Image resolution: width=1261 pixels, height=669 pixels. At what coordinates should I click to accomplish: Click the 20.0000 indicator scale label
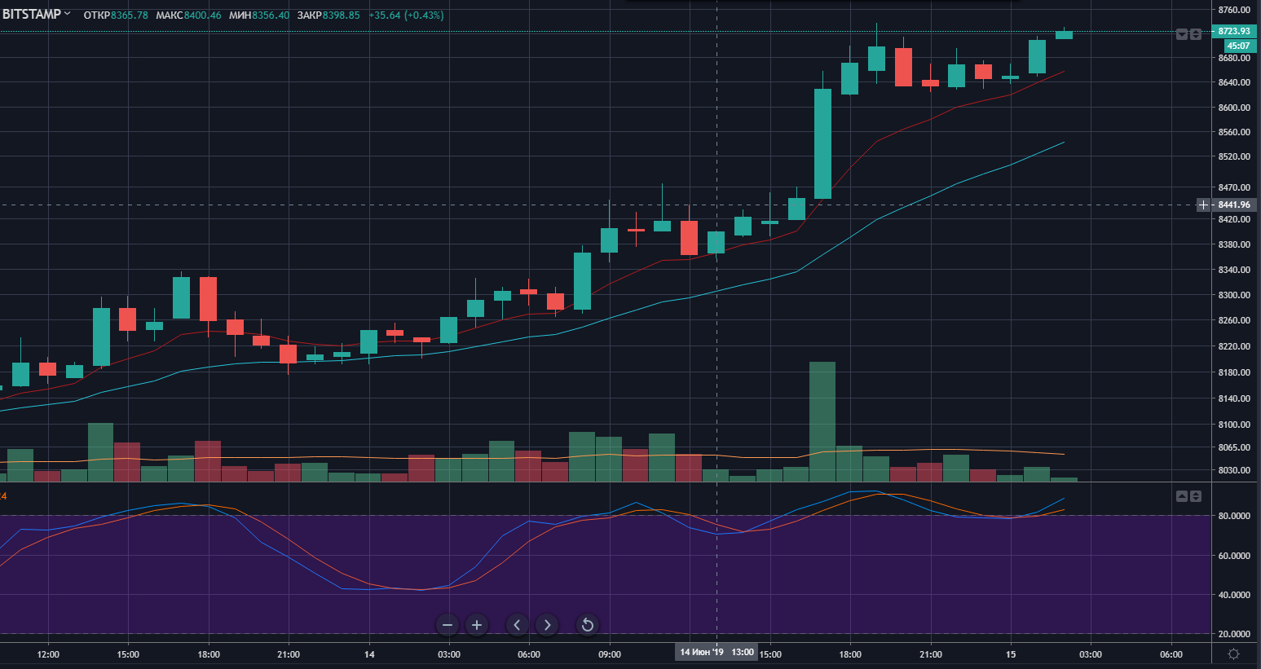pyautogui.click(x=1234, y=634)
